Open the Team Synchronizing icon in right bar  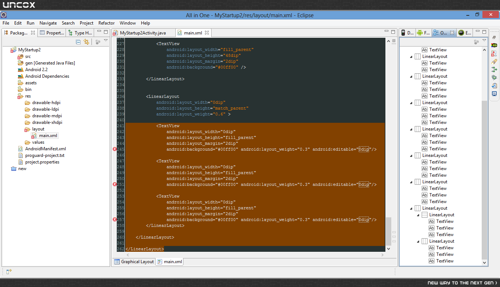494,70
